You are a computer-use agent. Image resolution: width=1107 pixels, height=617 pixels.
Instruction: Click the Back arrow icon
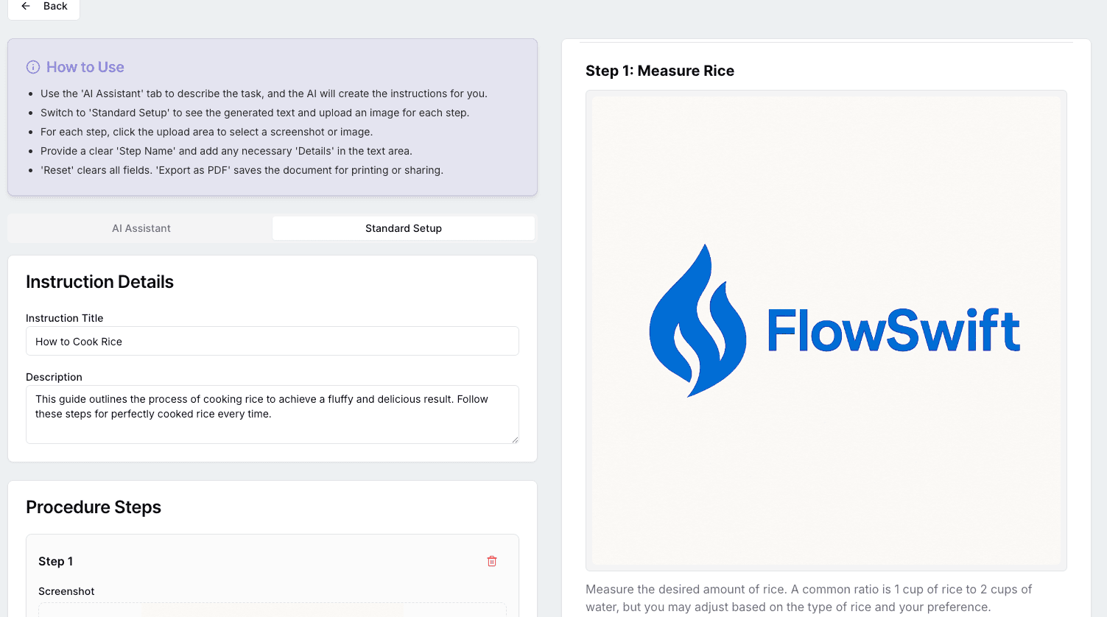click(x=26, y=6)
